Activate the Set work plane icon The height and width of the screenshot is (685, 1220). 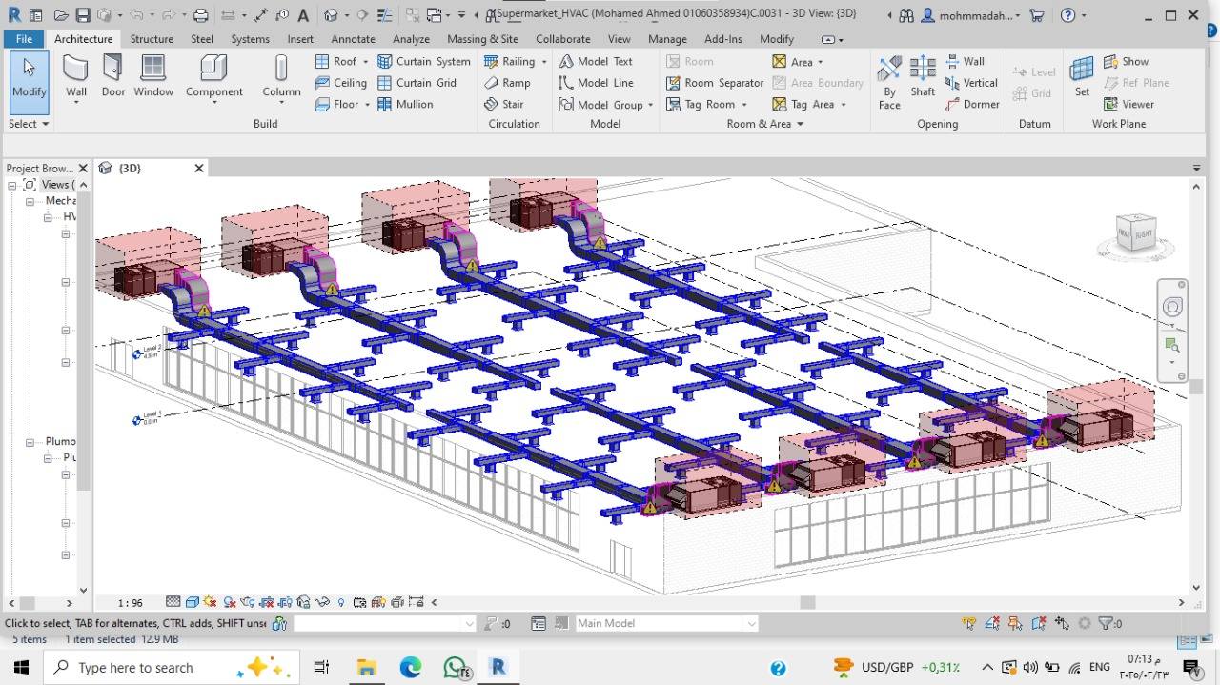1082,74
